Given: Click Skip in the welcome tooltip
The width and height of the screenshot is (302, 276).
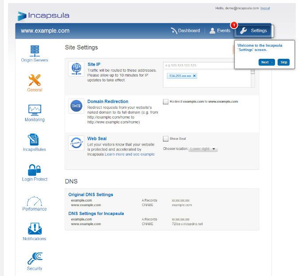Looking at the screenshot, I should click(x=283, y=62).
